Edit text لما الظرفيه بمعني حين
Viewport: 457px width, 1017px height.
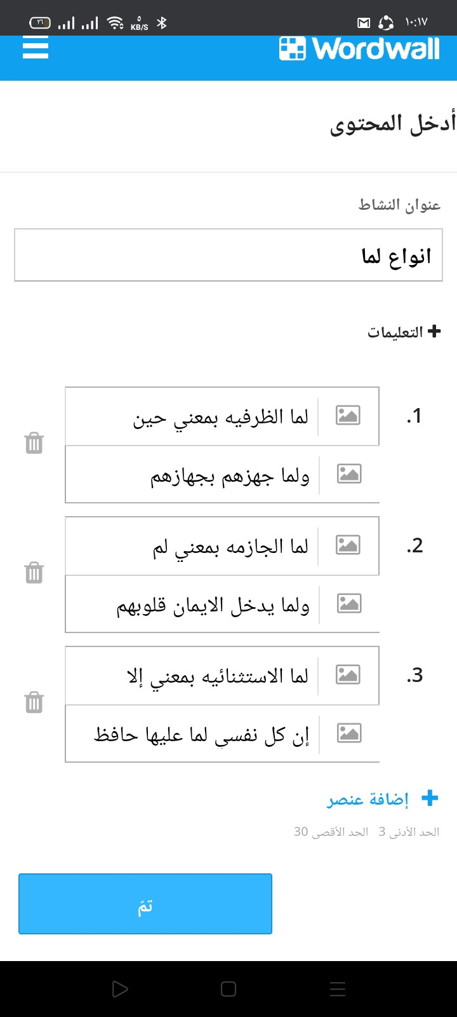click(191, 416)
